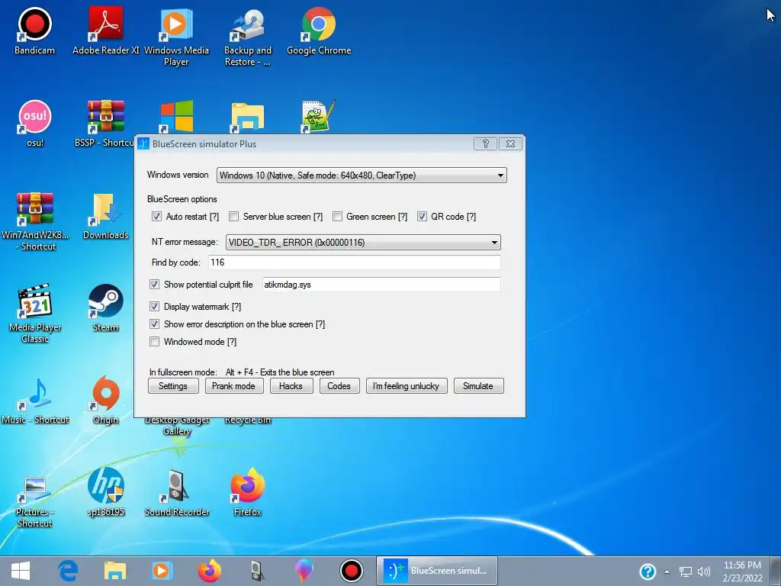Focus the Find by code field
Image resolution: width=781 pixels, height=586 pixels.
tap(354, 262)
